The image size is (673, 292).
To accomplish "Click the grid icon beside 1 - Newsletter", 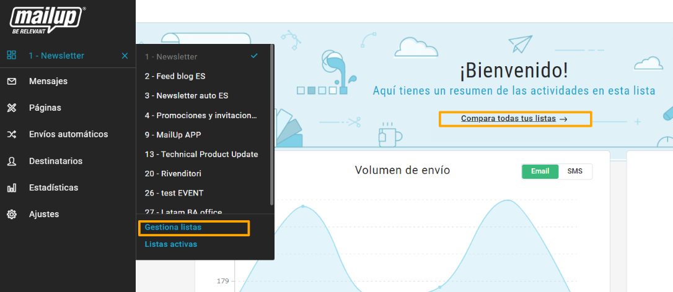I will point(11,56).
